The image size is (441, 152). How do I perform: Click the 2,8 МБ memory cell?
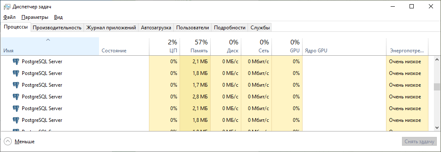pos(195,97)
